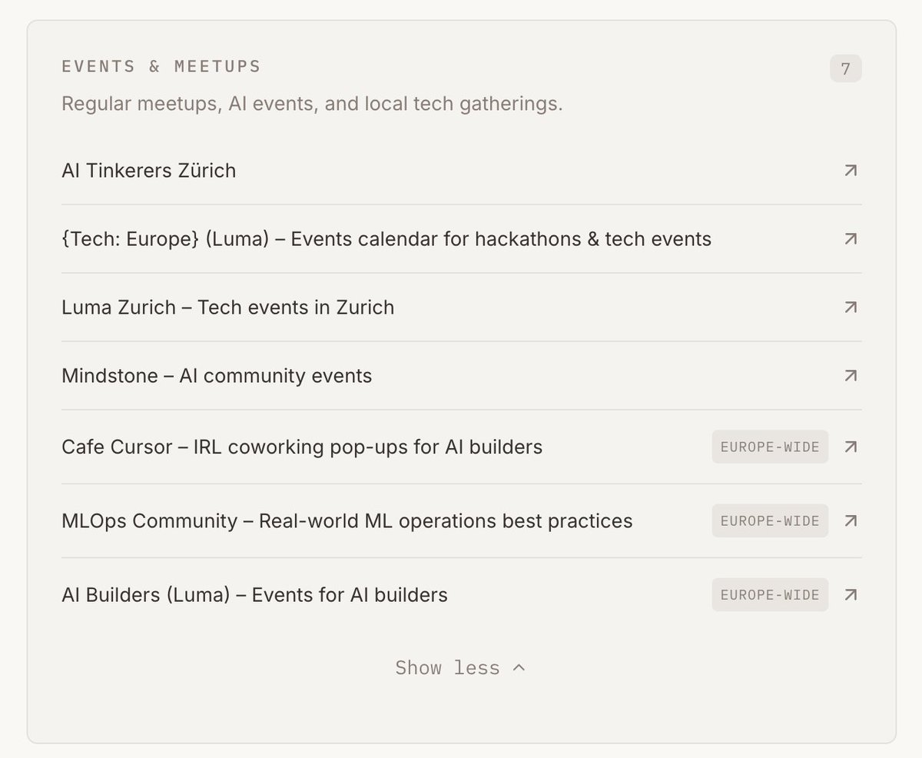Screen dimensions: 922x758
Task: Click arrow icon next to {Tech: Europe} (Luma)
Action: (850, 239)
